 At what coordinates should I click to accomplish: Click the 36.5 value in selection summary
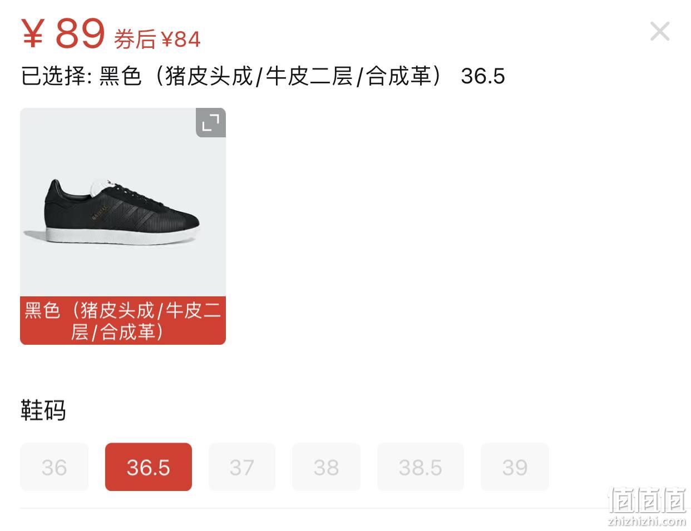pos(483,76)
